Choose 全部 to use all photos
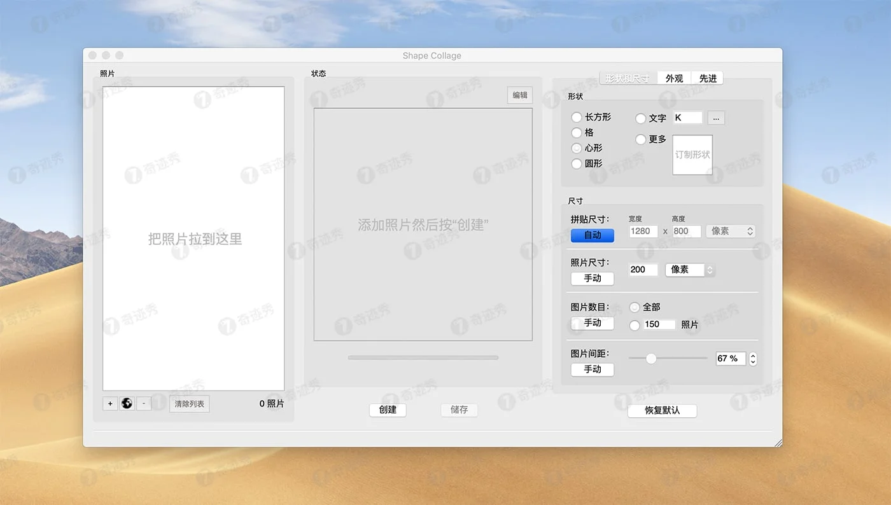This screenshot has height=505, width=891. pos(635,307)
